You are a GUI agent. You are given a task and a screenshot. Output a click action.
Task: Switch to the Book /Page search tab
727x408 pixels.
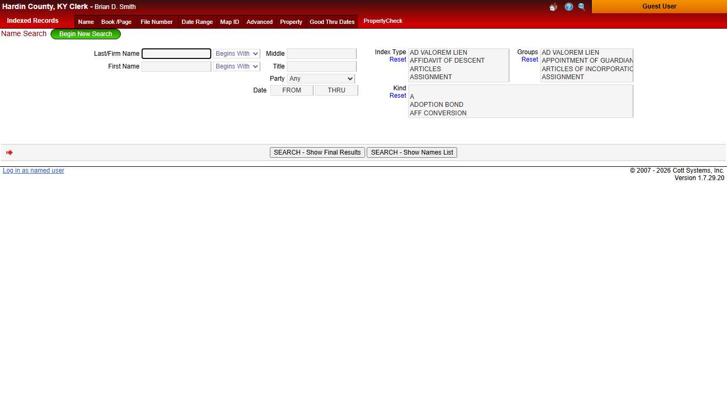click(117, 22)
